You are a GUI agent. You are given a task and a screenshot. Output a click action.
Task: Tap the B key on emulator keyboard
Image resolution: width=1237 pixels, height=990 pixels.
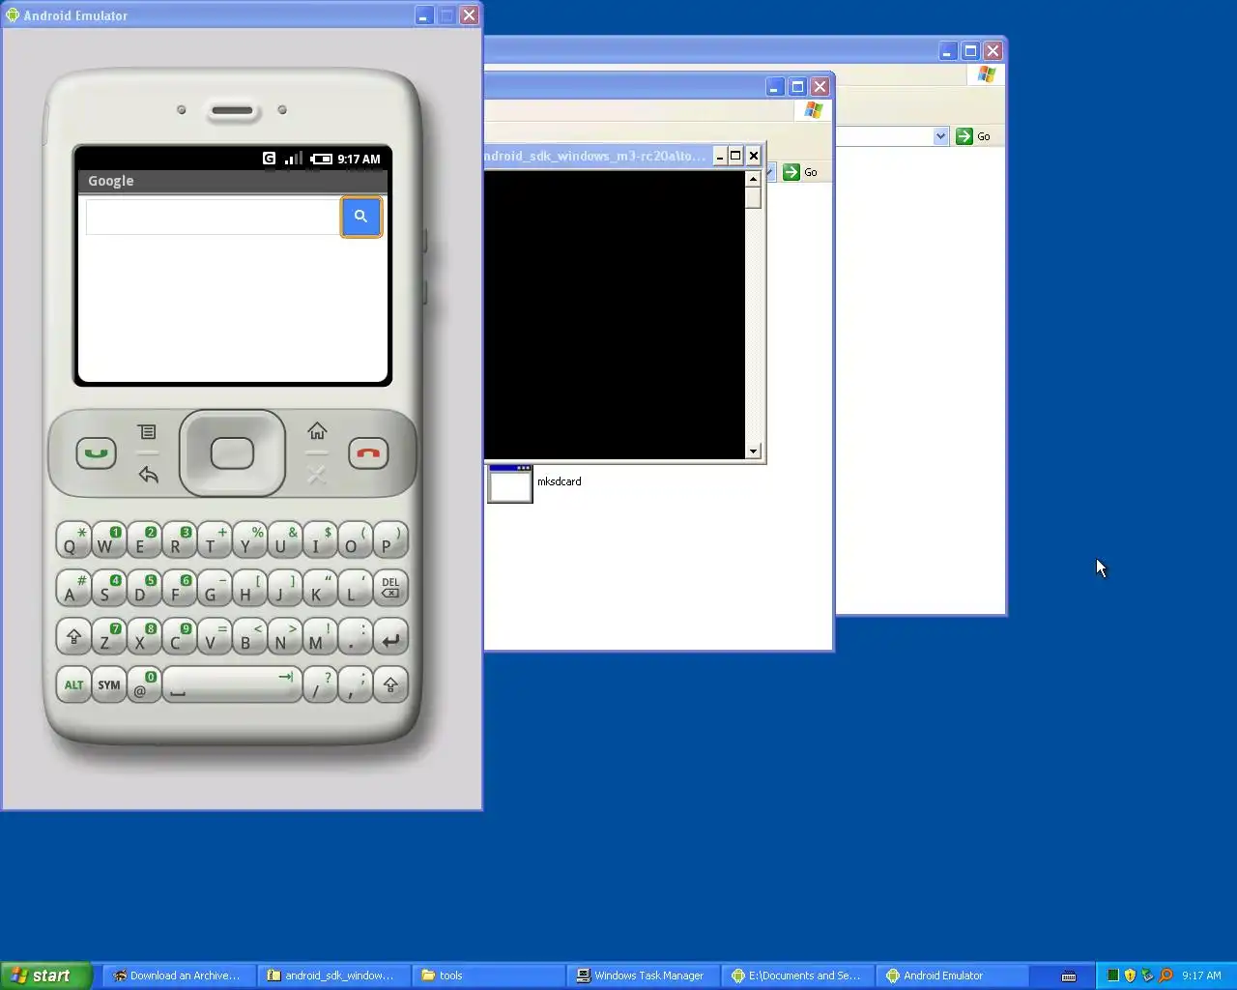pos(249,637)
